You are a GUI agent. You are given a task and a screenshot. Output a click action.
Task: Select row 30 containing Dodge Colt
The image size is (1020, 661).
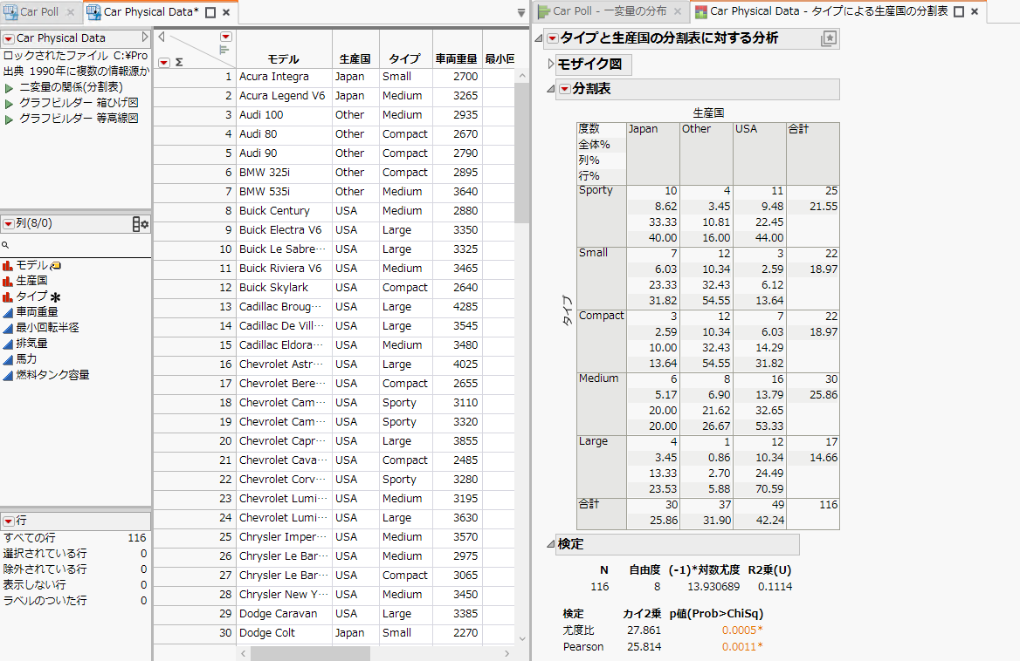coord(225,632)
